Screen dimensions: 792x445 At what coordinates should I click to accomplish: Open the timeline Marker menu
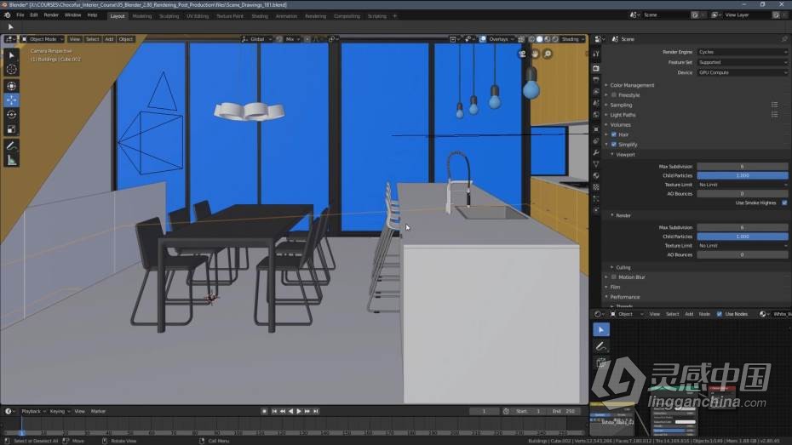coord(98,411)
